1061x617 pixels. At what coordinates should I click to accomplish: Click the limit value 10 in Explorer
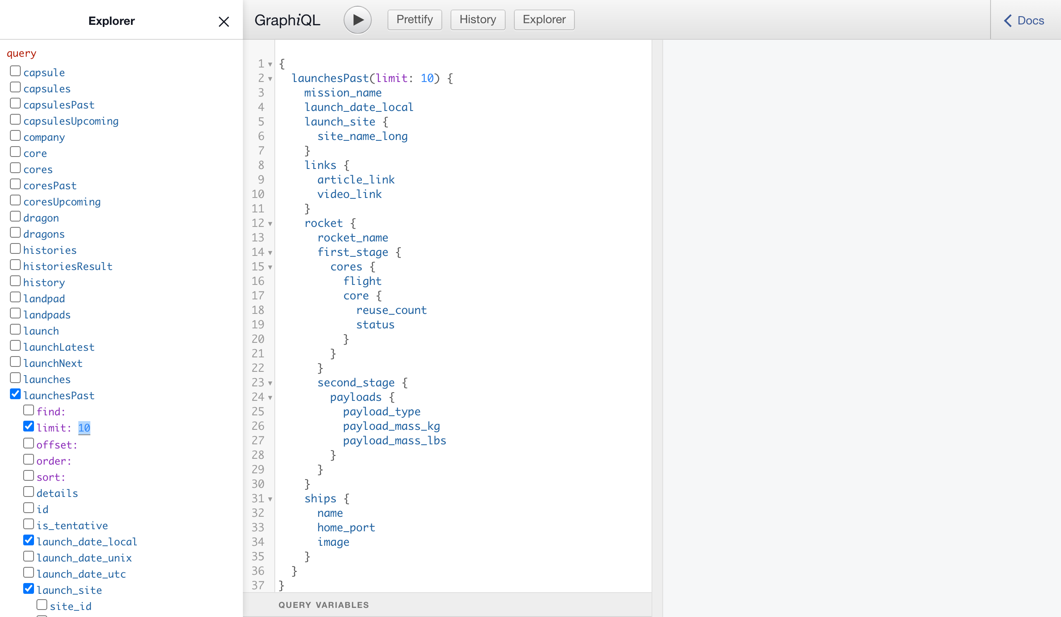point(84,428)
